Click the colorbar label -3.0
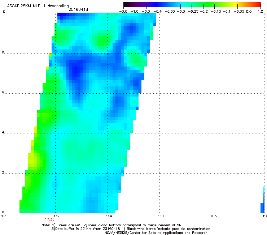Image resolution: width=267 pixels, height=235 pixels. point(123,12)
